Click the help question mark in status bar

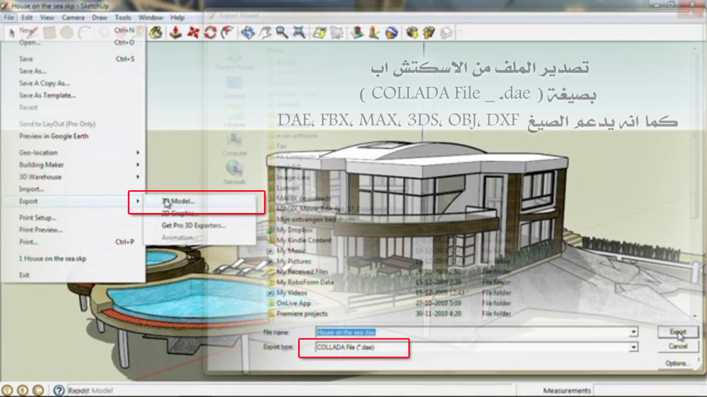59,390
